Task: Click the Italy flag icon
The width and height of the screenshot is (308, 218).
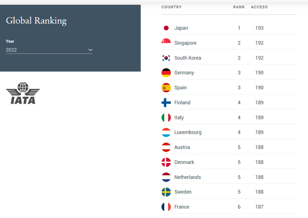Action: pos(166,117)
